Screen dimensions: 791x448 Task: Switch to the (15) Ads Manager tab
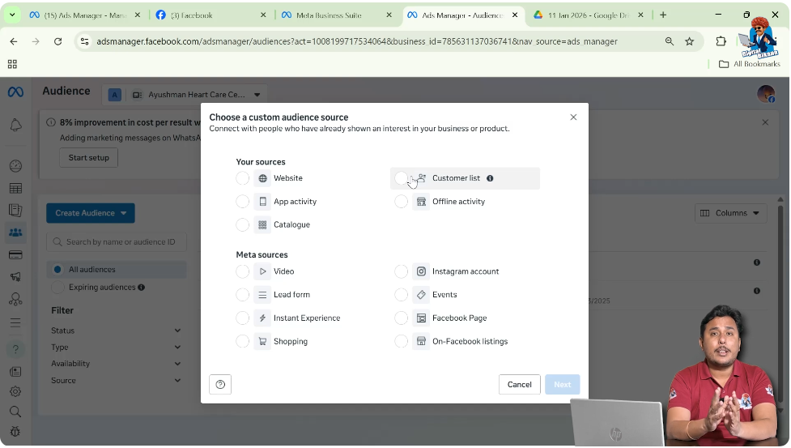(x=85, y=15)
